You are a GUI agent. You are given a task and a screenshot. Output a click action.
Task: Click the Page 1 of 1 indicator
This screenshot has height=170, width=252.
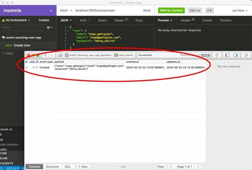(x=185, y=167)
